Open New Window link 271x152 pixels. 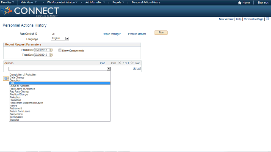[x=226, y=19]
